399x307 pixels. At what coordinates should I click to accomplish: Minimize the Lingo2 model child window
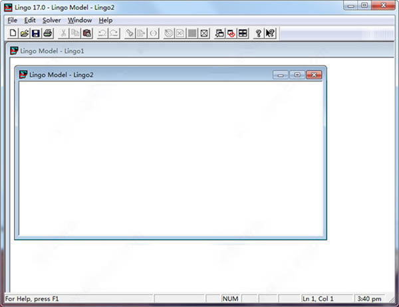point(281,75)
